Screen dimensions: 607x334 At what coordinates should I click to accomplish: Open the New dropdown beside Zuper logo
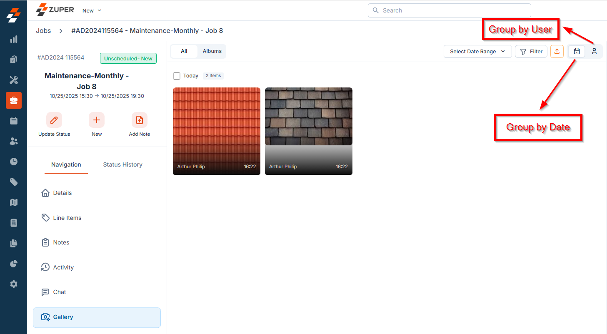pyautogui.click(x=92, y=10)
